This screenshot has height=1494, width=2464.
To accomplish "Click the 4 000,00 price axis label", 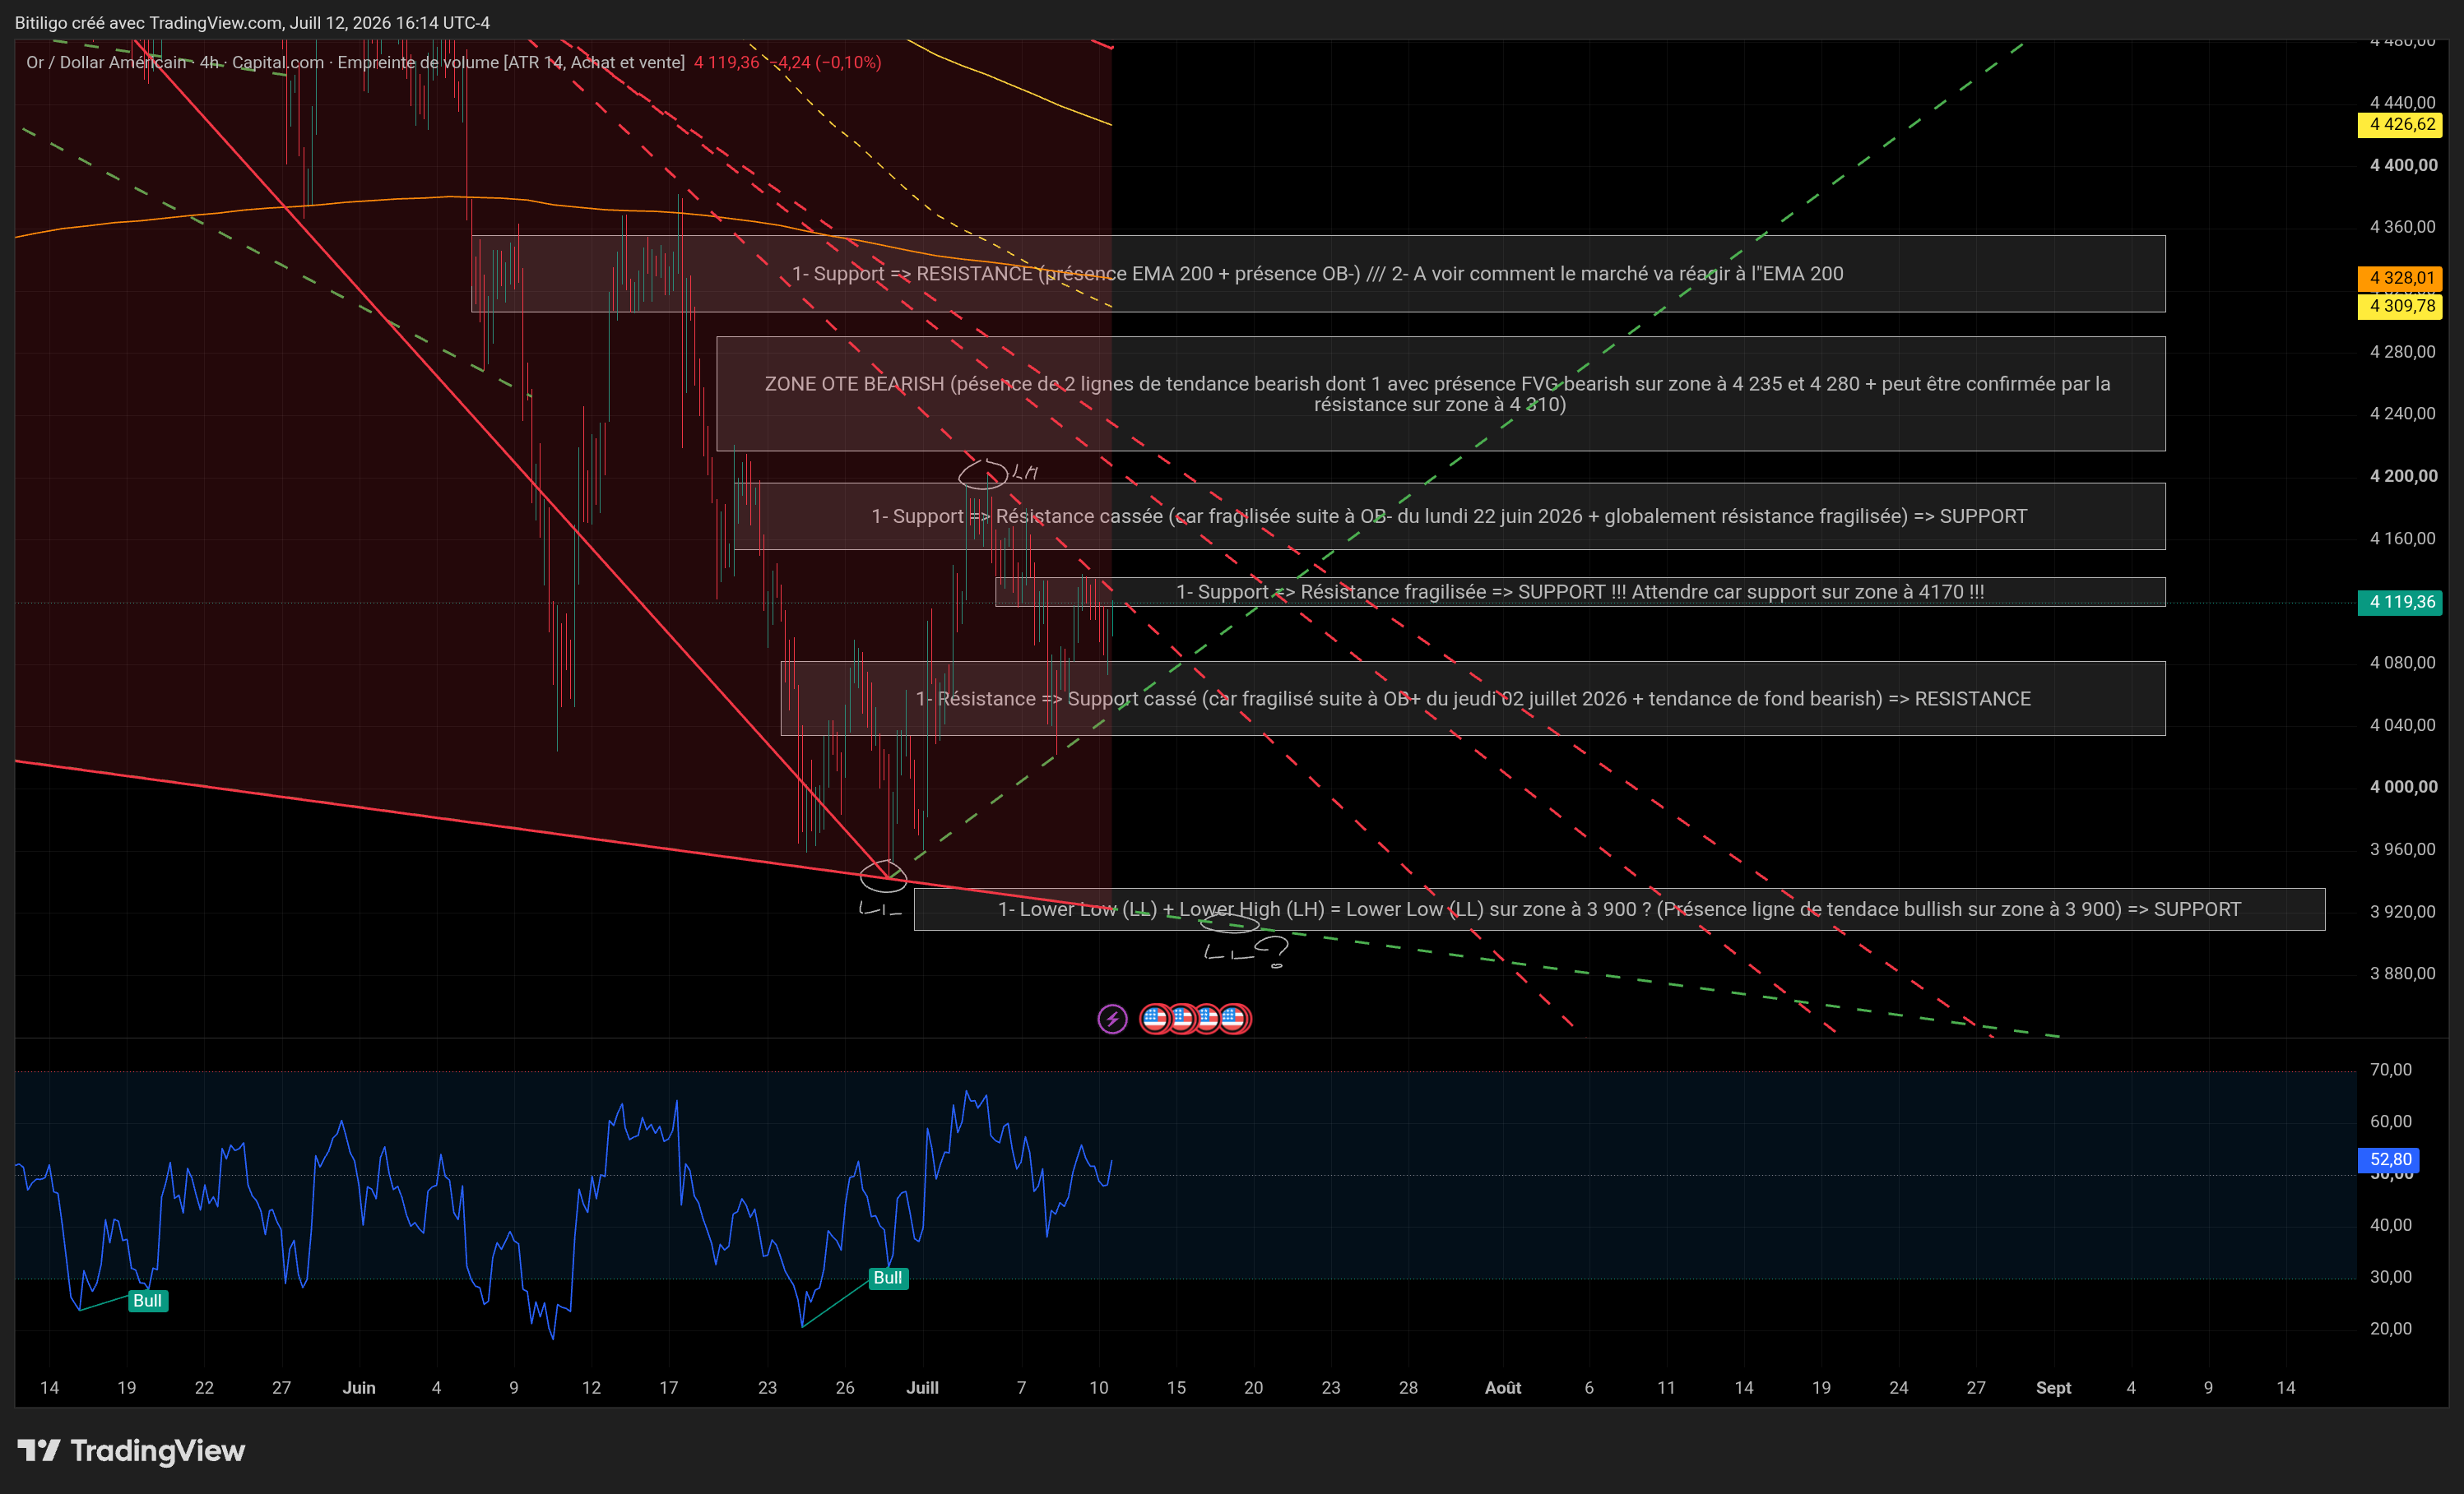I will pos(2403,787).
